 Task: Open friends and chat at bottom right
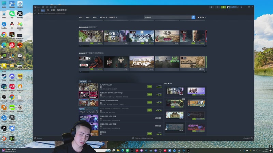coord(248,138)
